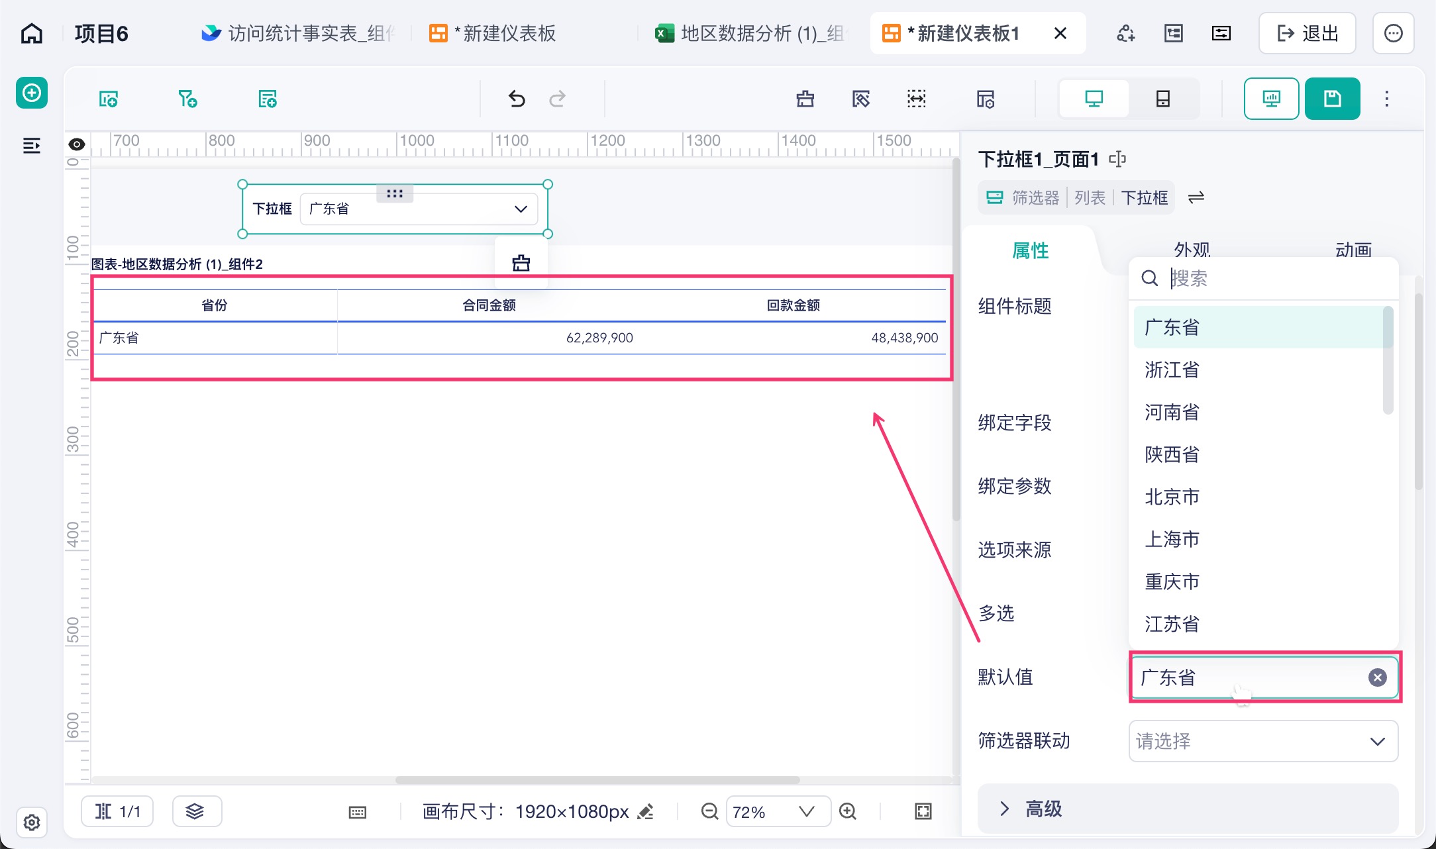
Task: Fit canvas to screen icon
Action: tap(923, 811)
